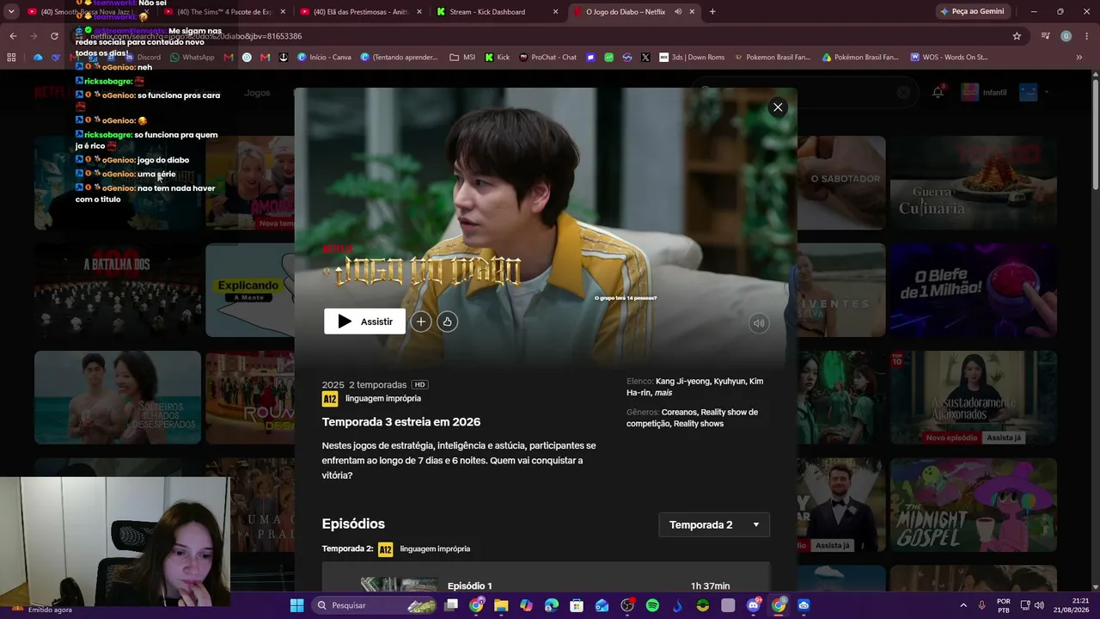
Task: Expand the Netflix profile menu caret
Action: 1046,92
